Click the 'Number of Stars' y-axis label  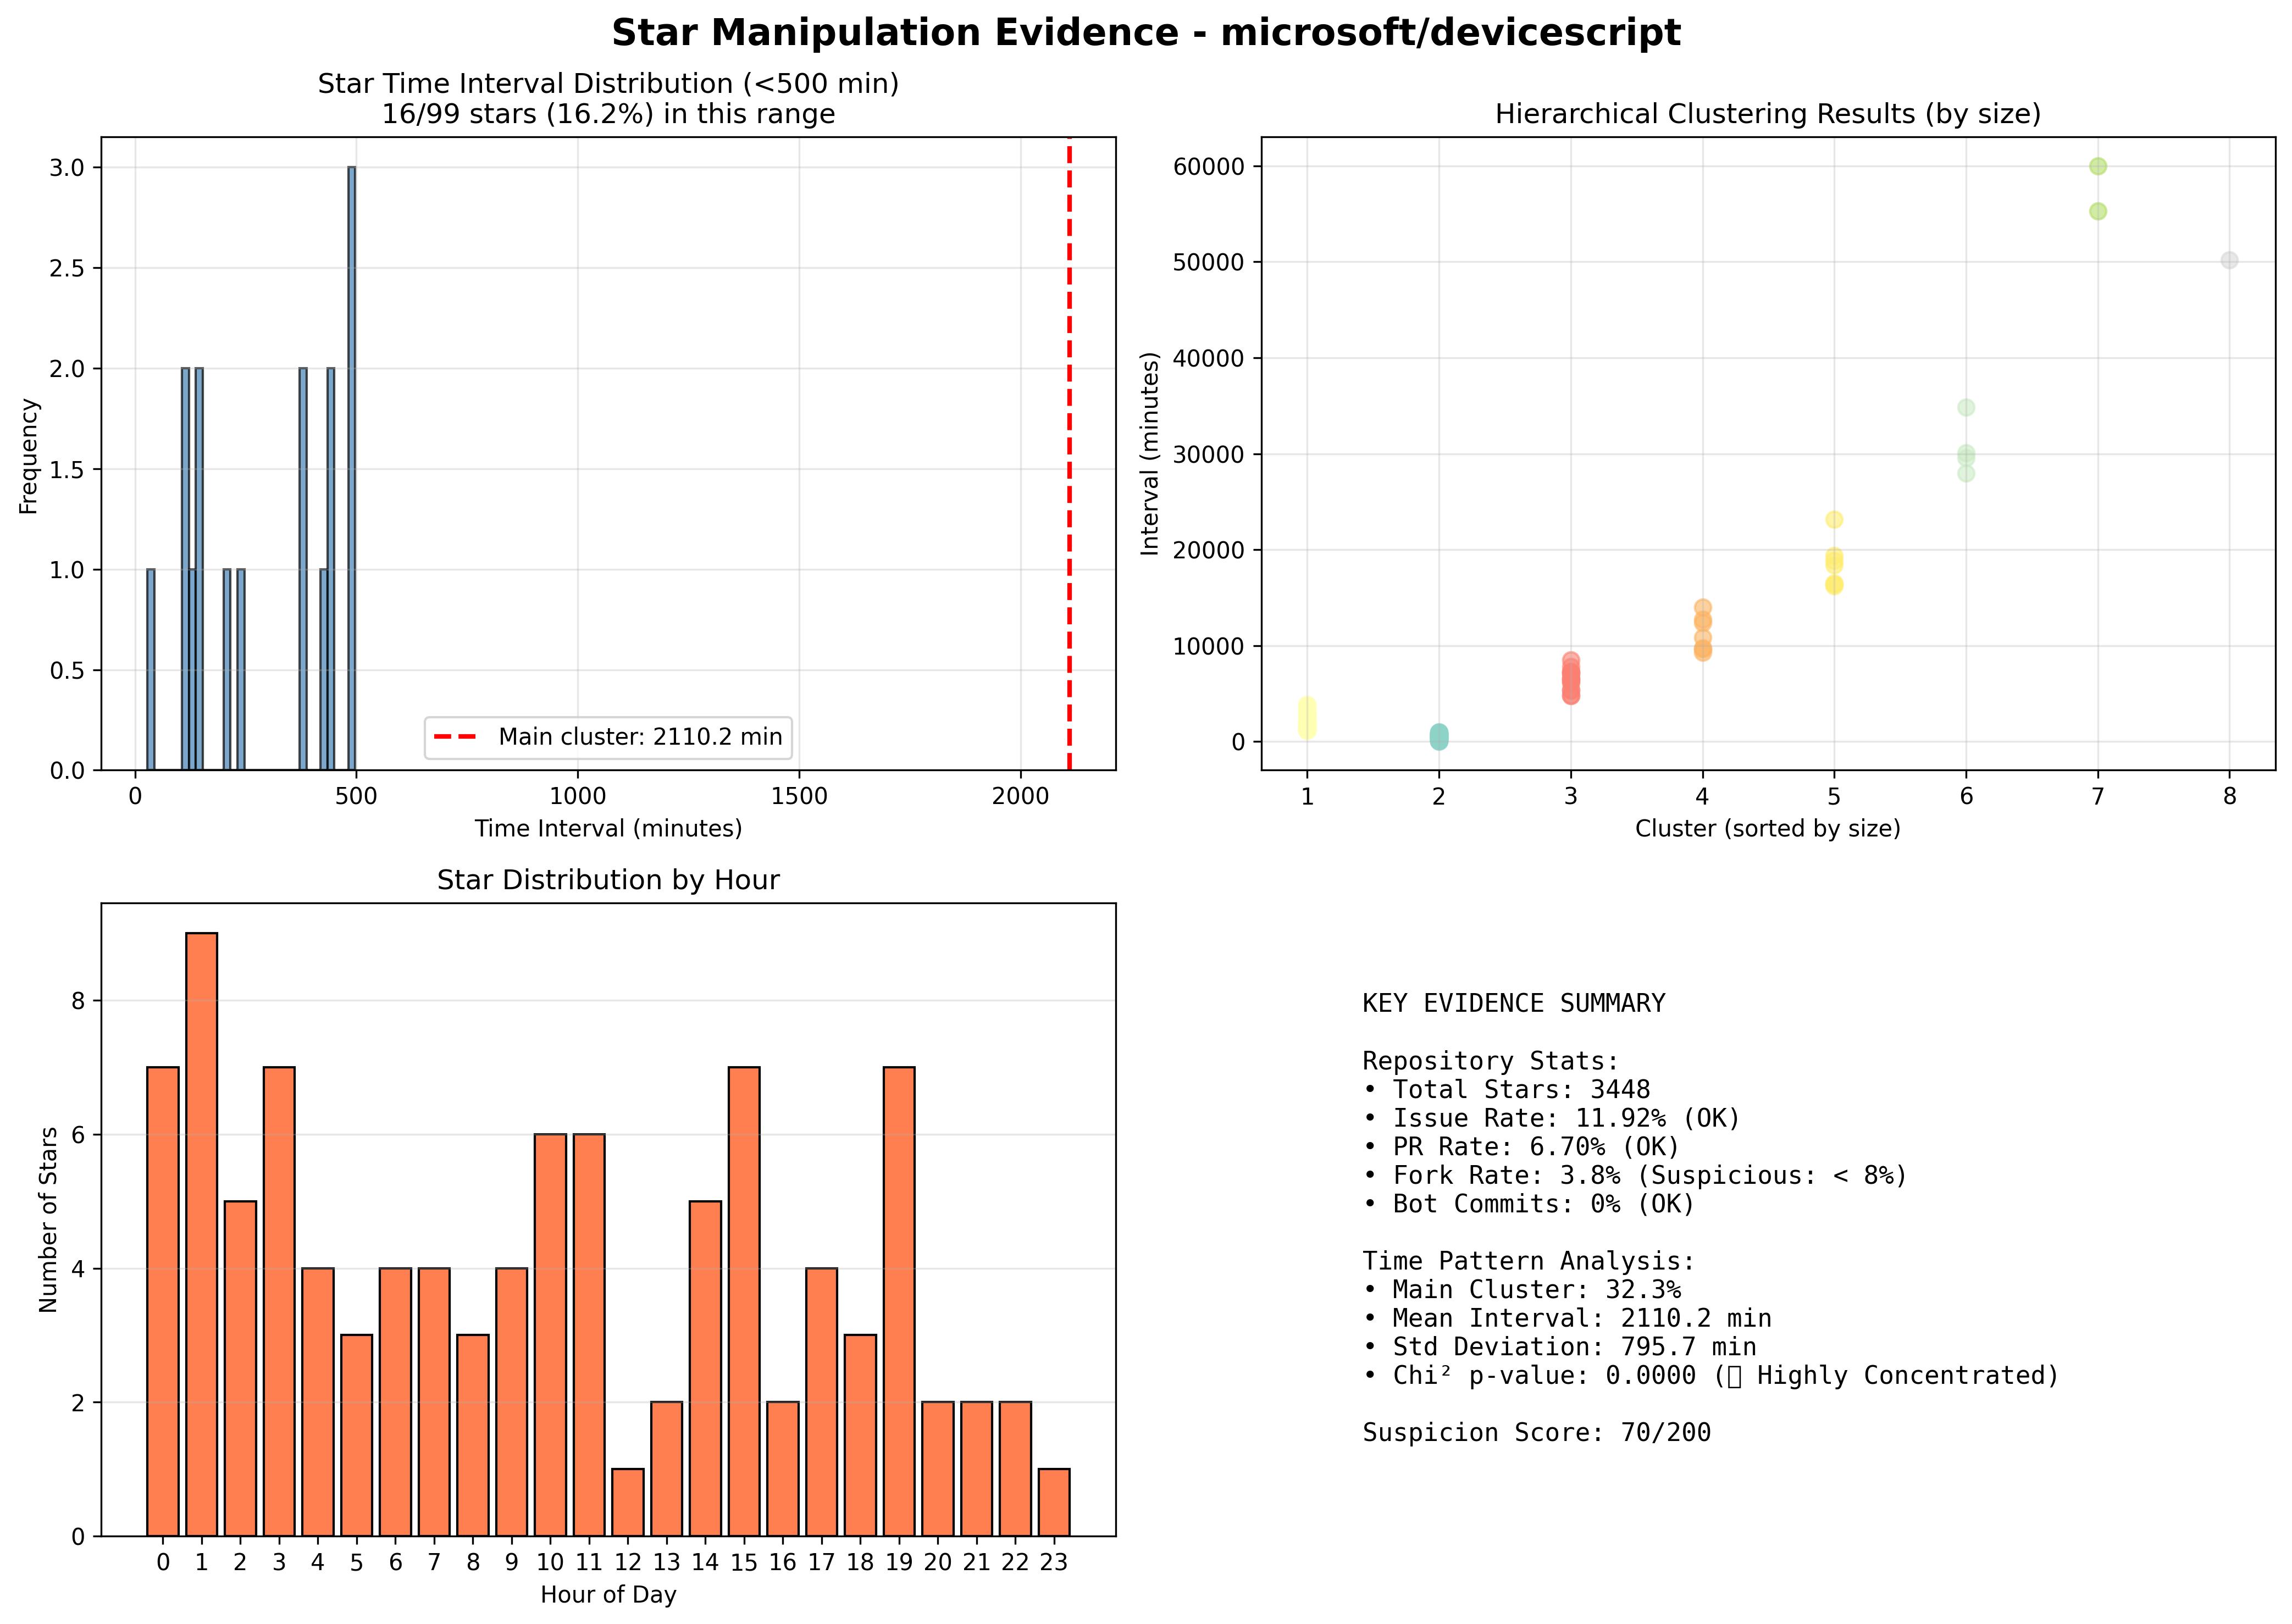coord(48,1219)
